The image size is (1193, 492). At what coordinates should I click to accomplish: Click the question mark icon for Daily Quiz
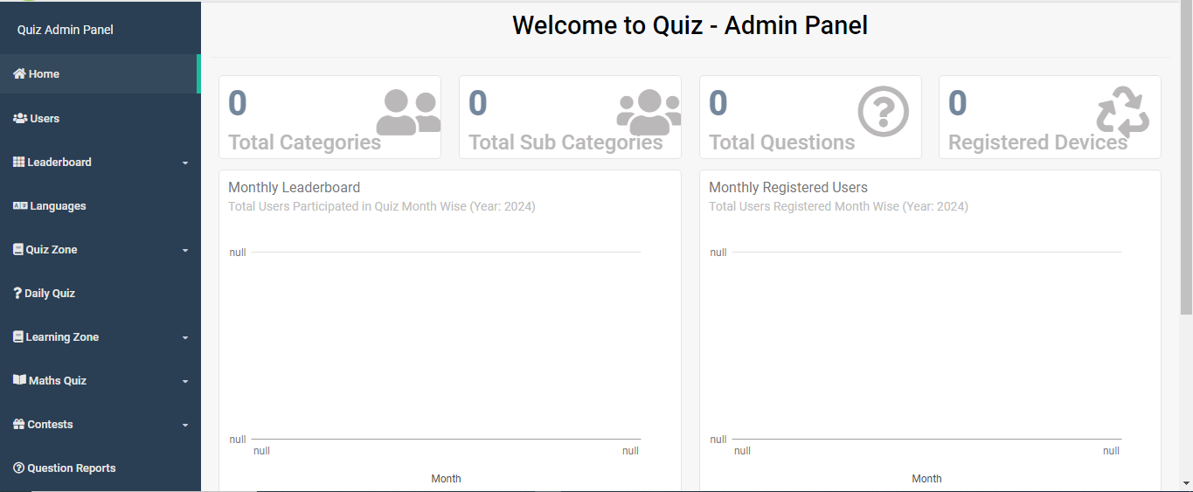(x=17, y=293)
